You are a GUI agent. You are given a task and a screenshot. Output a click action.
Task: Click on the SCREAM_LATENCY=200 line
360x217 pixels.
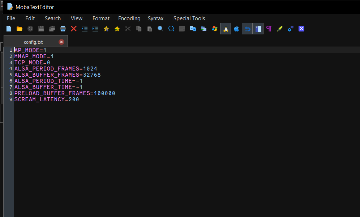pyautogui.click(x=47, y=99)
